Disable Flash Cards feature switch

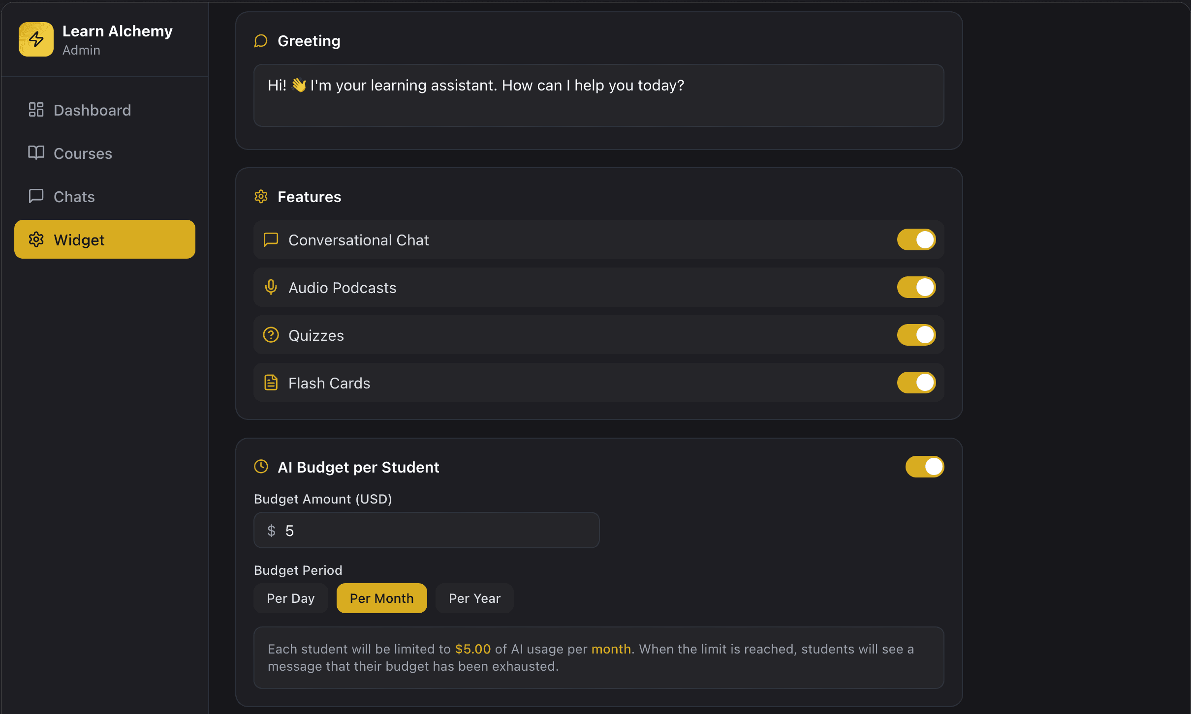(916, 383)
